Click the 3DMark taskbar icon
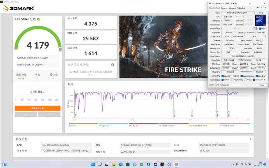 162,164
